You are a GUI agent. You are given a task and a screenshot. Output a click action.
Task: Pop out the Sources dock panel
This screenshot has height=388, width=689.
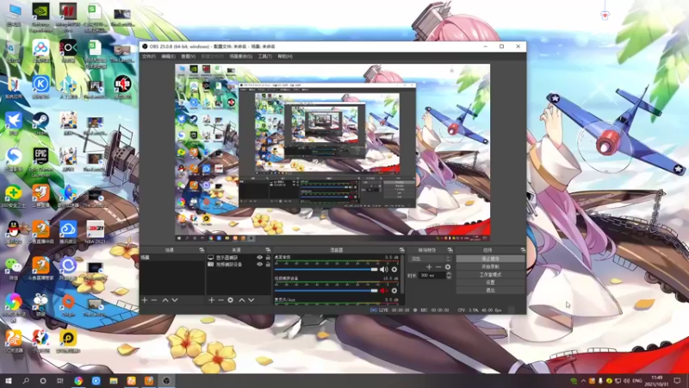[268, 250]
